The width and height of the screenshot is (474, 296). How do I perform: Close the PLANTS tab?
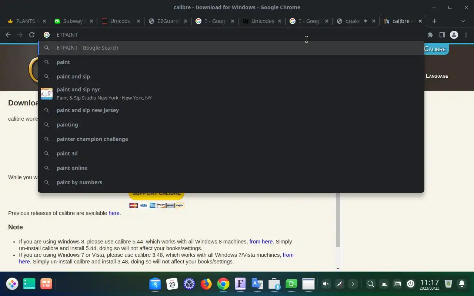pos(44,21)
